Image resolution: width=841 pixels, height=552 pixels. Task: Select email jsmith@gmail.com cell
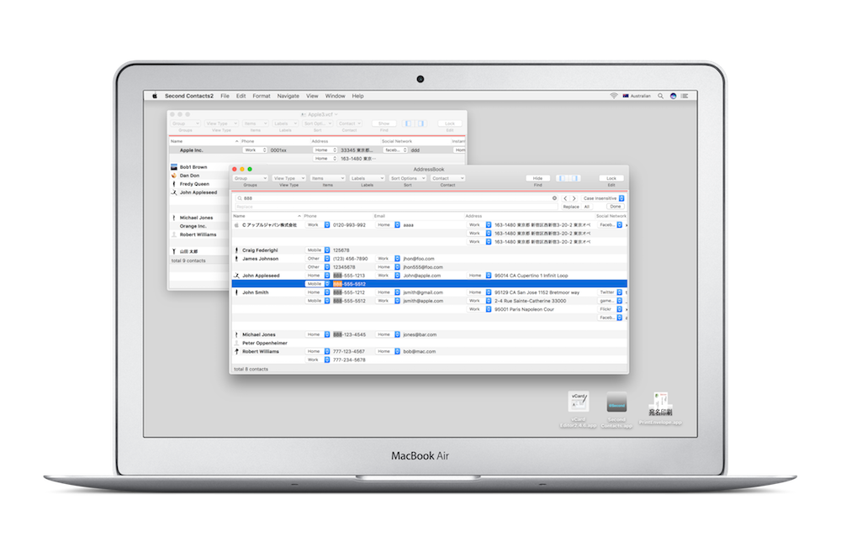[x=423, y=292]
